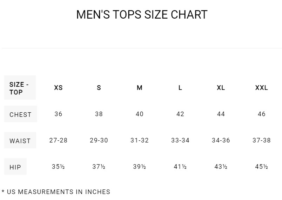Click the M size column header

point(140,88)
